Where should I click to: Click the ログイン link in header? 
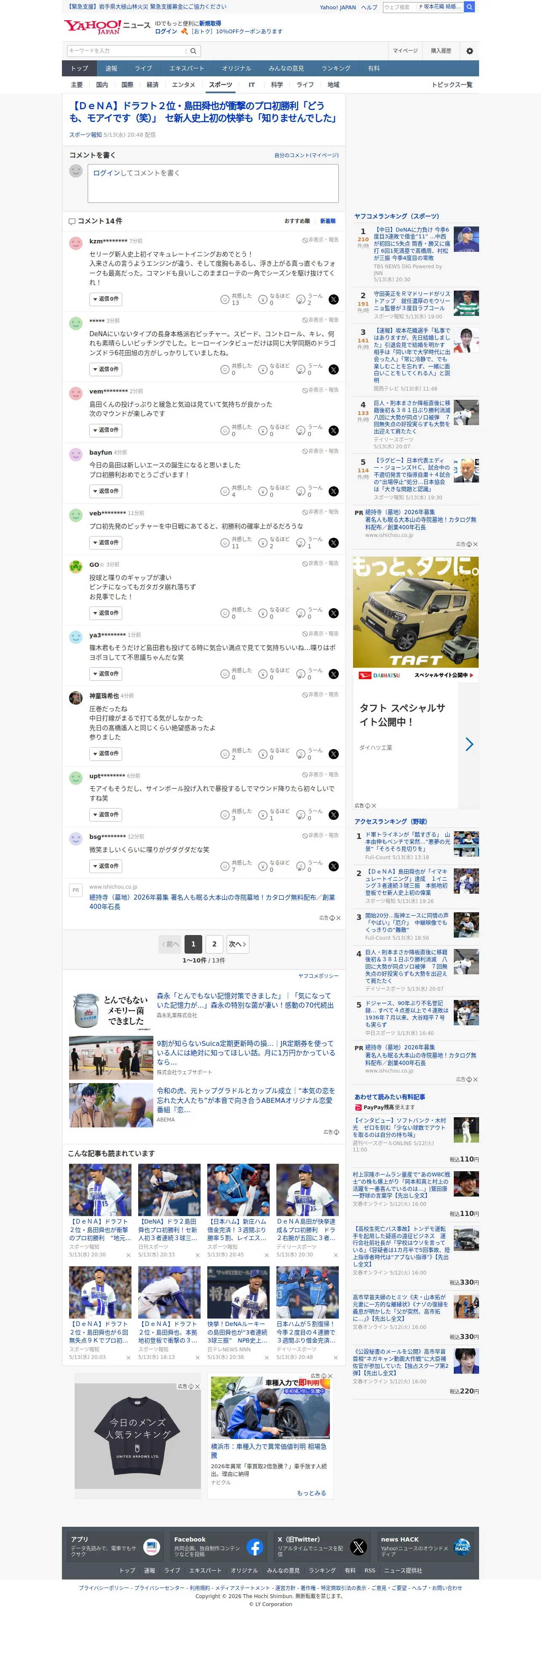click(x=166, y=32)
